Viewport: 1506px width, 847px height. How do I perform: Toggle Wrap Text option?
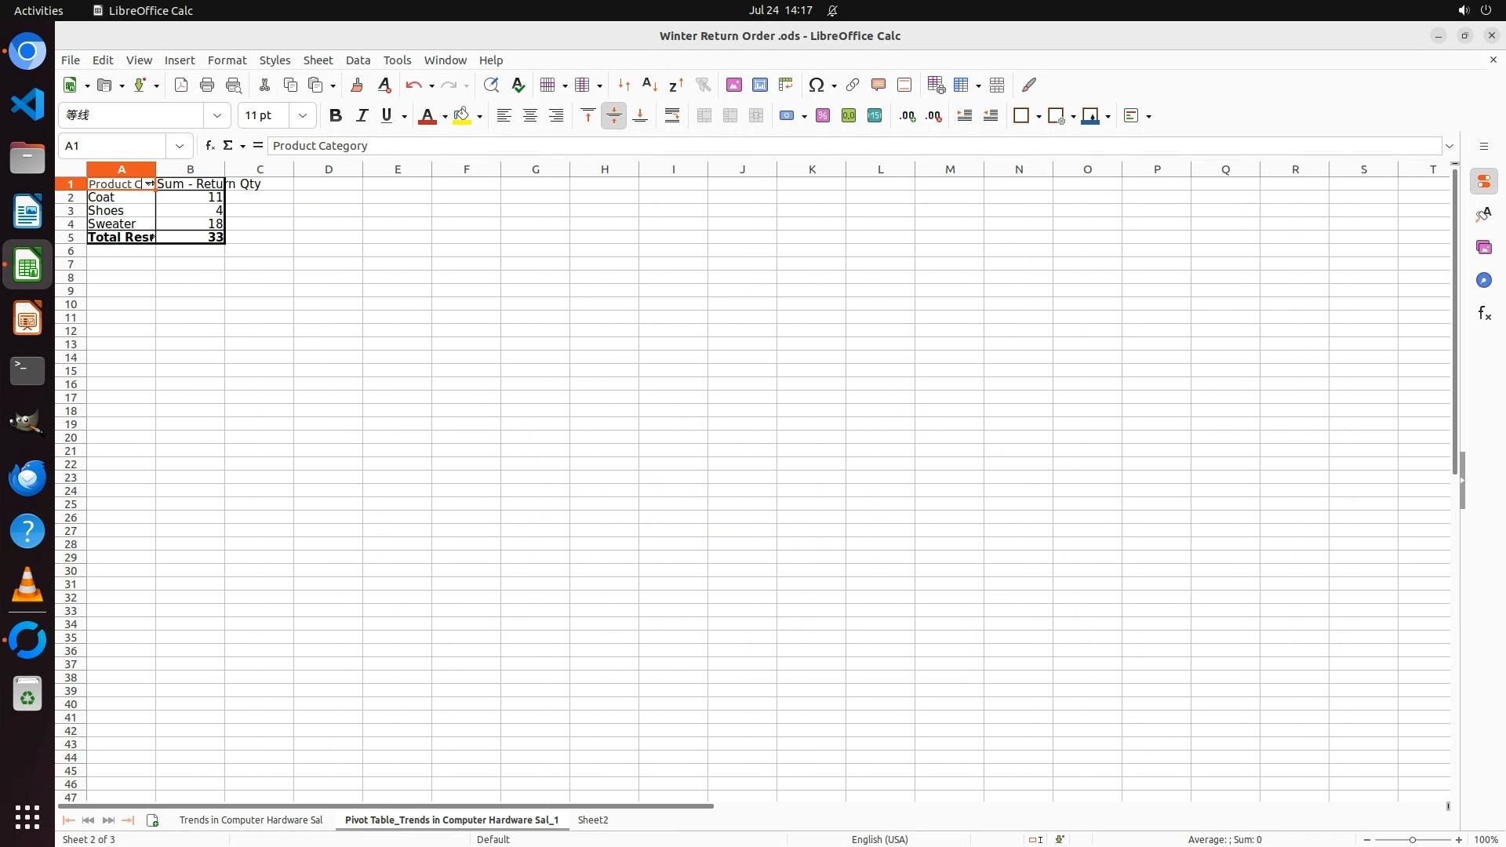click(672, 116)
